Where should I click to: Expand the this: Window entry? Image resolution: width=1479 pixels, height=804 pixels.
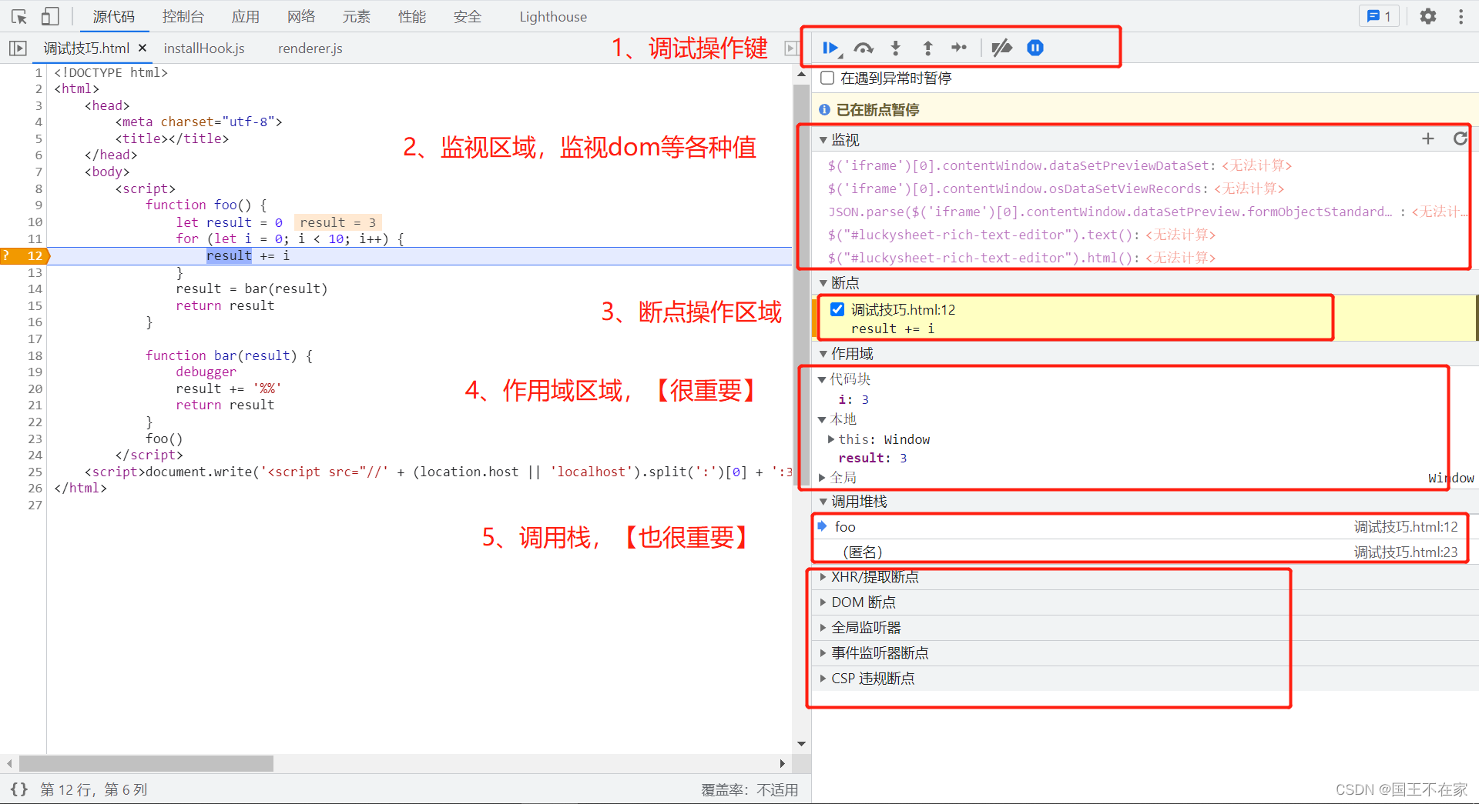click(x=831, y=439)
